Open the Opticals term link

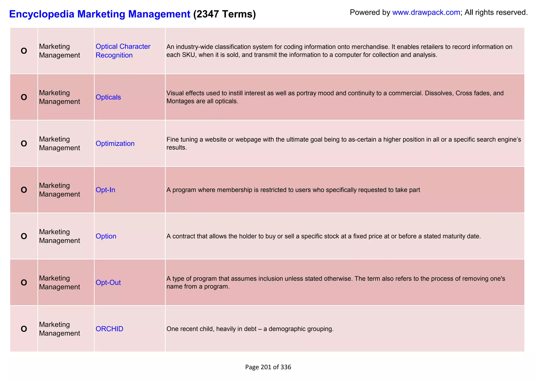[108, 97]
